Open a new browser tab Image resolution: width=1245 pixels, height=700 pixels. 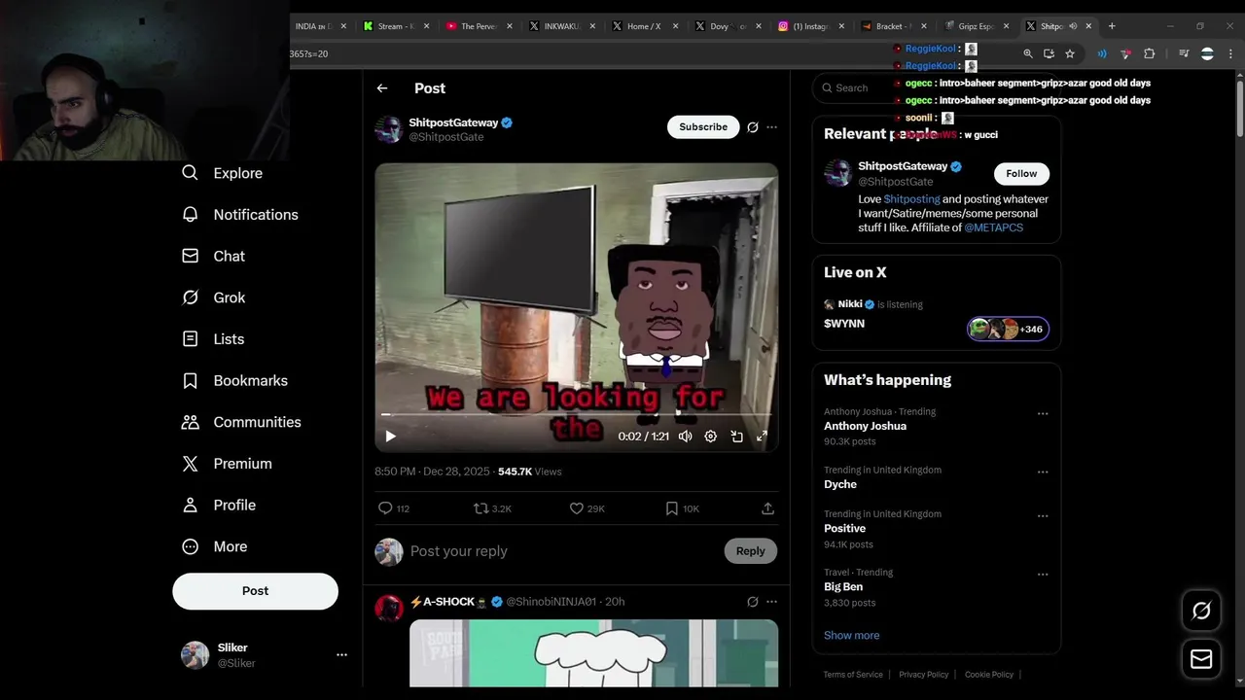coord(1112,26)
